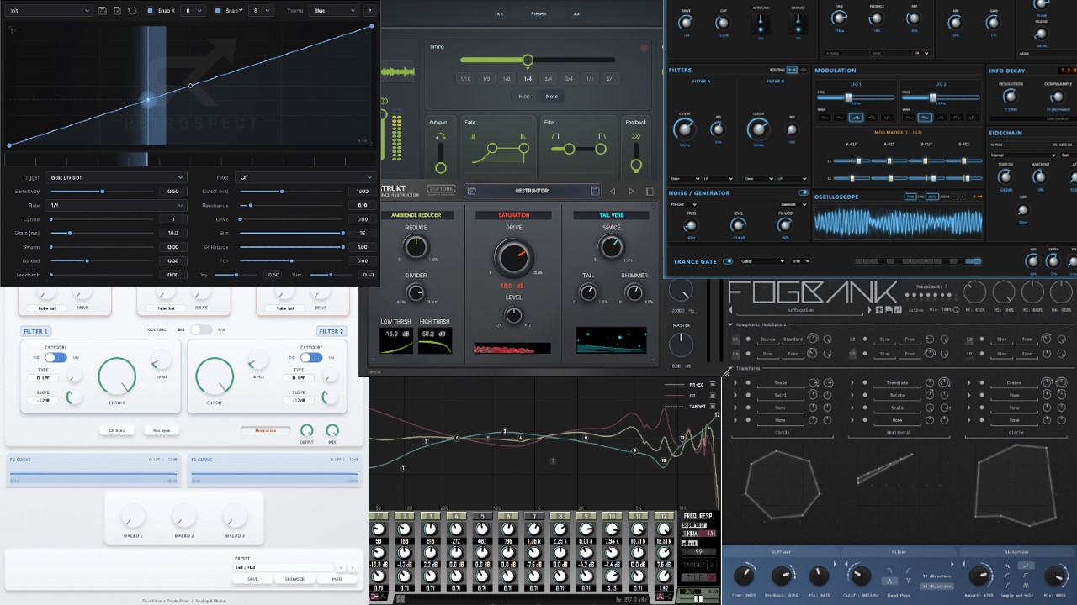Click the Oscilloscope AUTO button
Screen dimensions: 1077x605
point(932,197)
